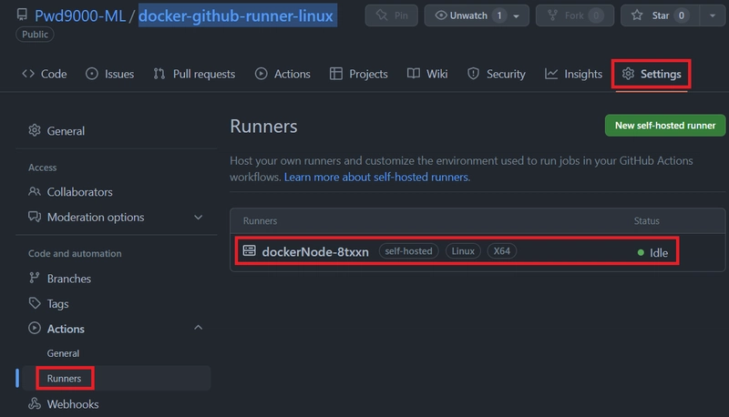
Task: Open the Unwatch dropdown arrow
Action: pyautogui.click(x=518, y=16)
